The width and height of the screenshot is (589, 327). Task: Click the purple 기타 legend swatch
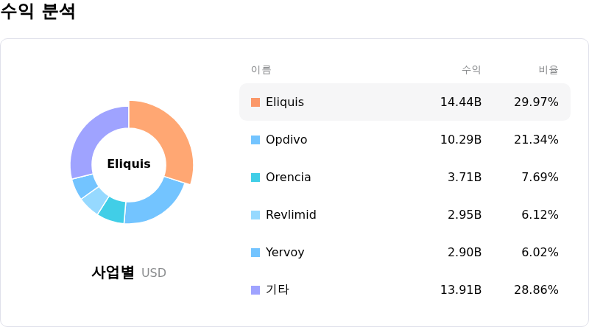coord(255,290)
